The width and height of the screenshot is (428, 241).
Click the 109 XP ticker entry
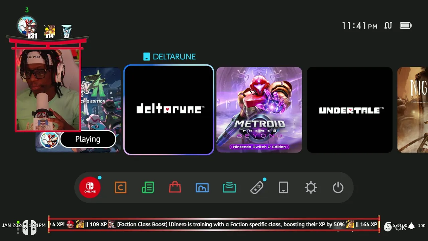[x=99, y=224]
